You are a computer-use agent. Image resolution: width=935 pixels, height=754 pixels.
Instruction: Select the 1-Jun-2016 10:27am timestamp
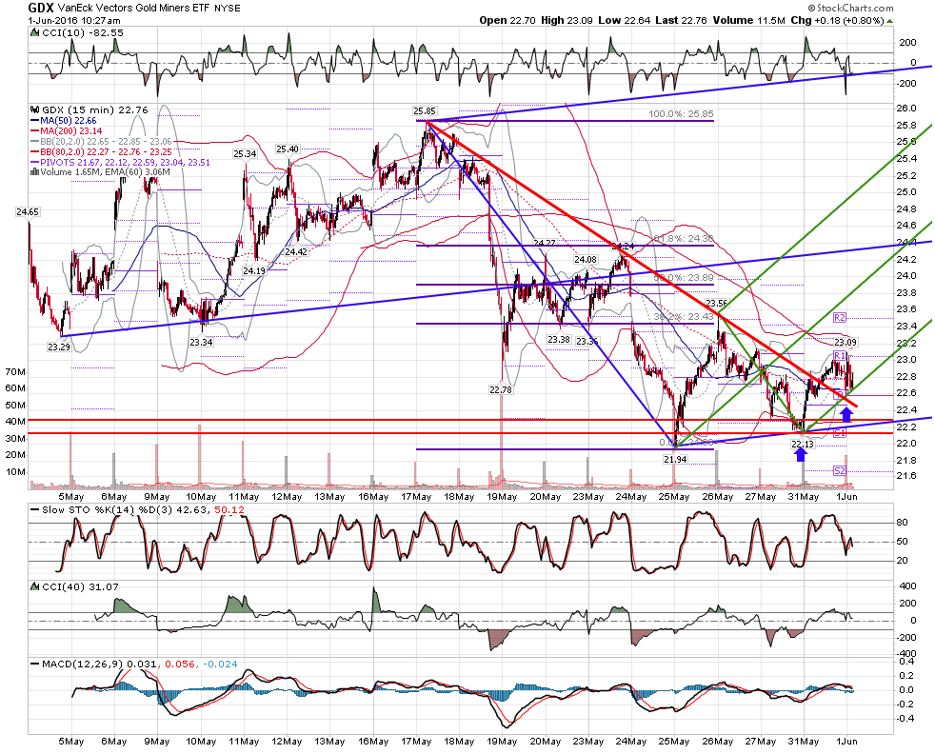74,21
